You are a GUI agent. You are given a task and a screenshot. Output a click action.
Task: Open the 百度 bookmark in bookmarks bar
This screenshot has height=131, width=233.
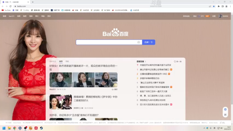[x=15, y=10]
